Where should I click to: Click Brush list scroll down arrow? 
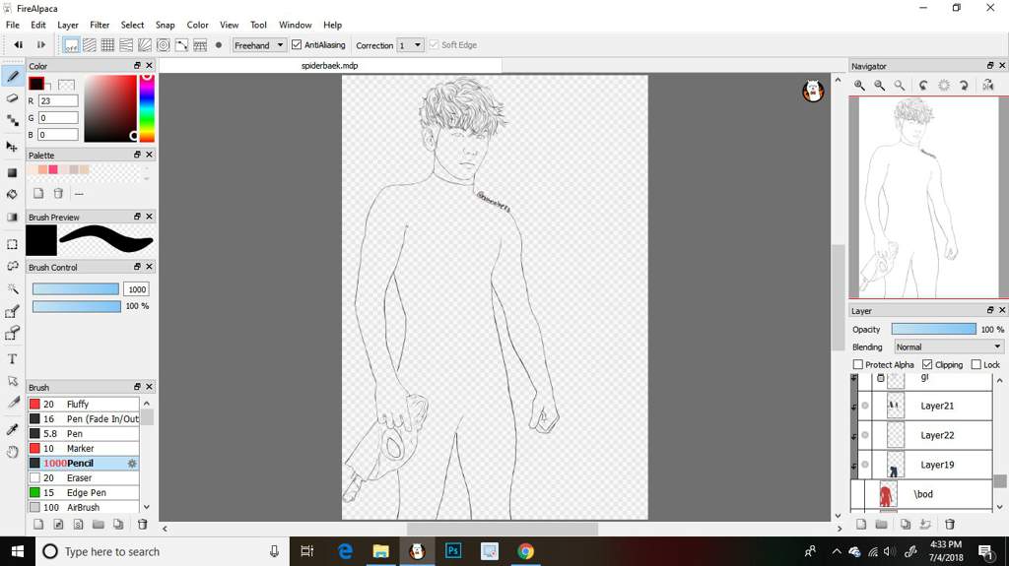click(x=147, y=507)
